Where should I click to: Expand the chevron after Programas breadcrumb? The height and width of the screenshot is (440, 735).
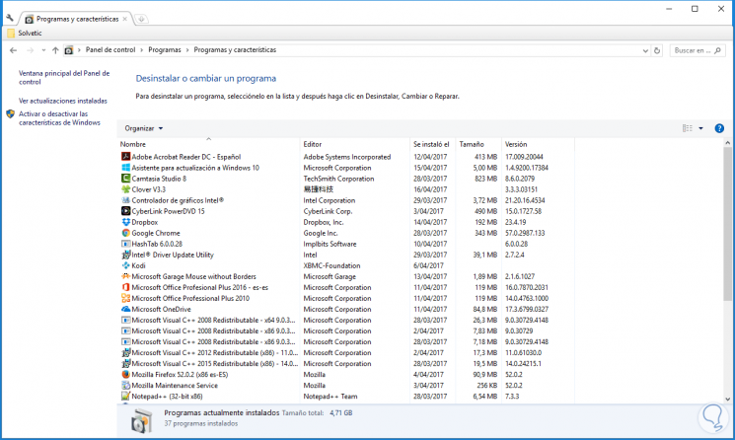tap(187, 49)
